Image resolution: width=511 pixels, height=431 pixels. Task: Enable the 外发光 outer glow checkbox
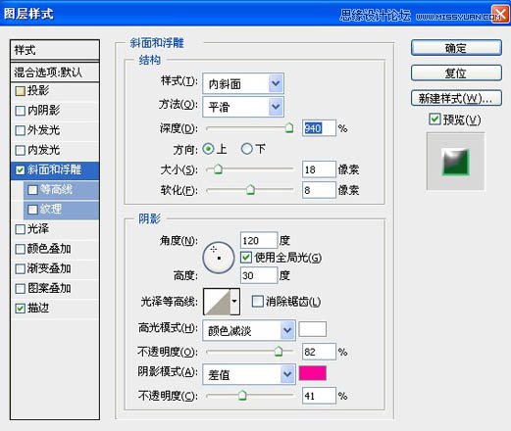pyautogui.click(x=21, y=130)
